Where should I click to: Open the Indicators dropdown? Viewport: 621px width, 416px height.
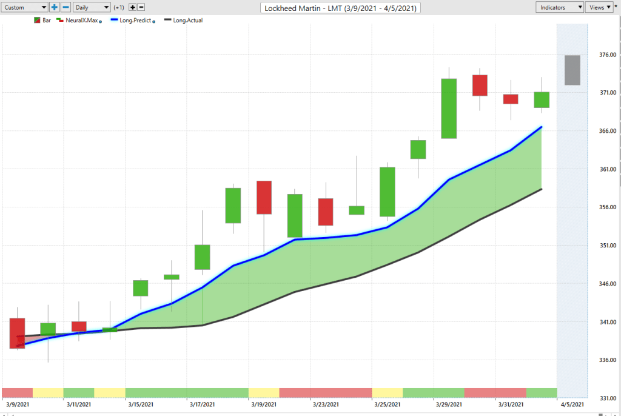560,7
